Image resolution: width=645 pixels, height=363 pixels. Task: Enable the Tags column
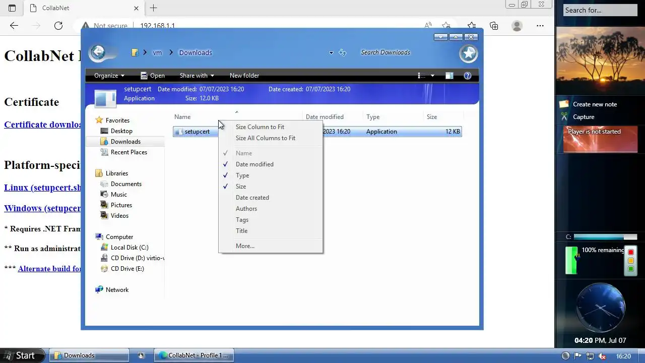pos(271,220)
